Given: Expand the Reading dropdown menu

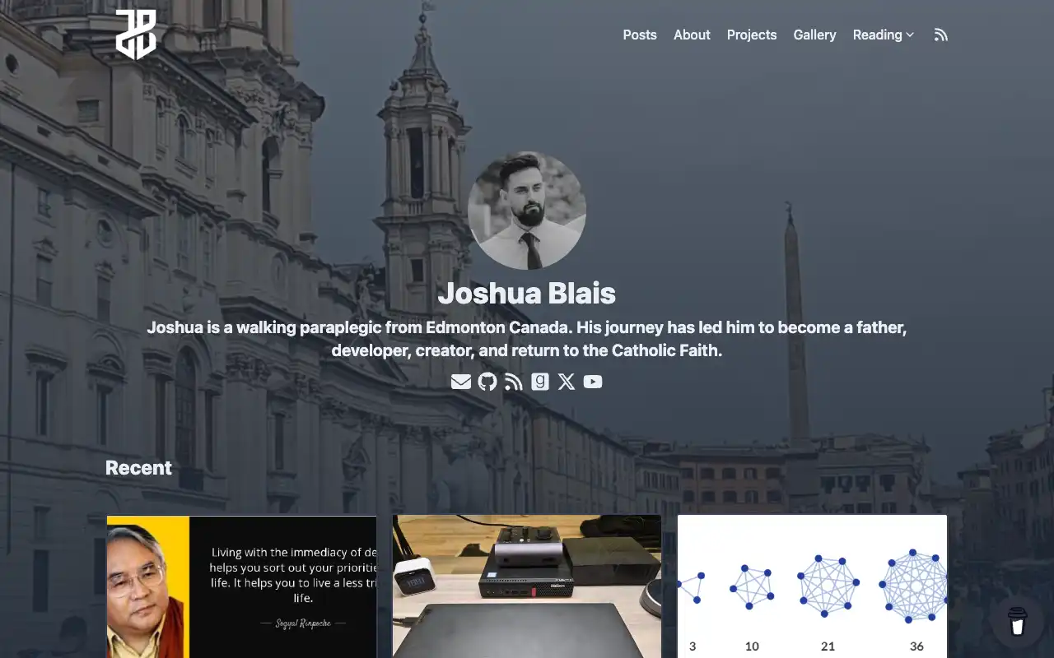Looking at the screenshot, I should [884, 35].
